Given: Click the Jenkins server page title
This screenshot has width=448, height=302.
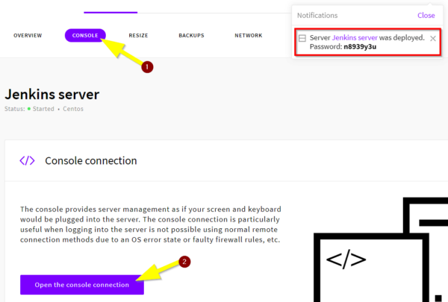Looking at the screenshot, I should 52,95.
